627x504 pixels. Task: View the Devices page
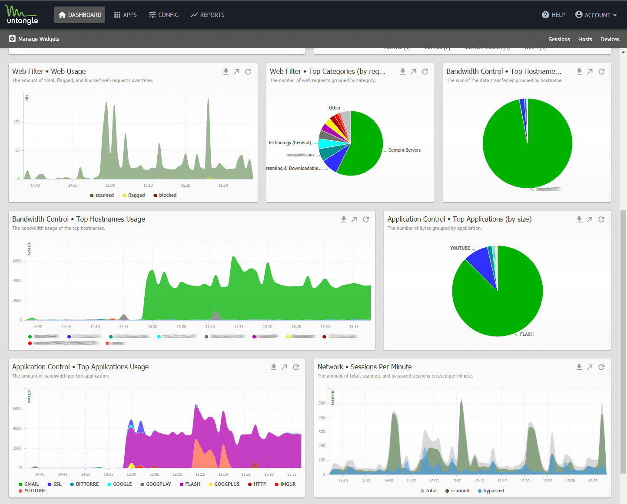pyautogui.click(x=610, y=39)
